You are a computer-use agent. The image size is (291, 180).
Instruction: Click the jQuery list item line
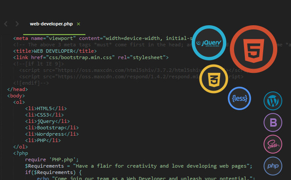(x=47, y=121)
